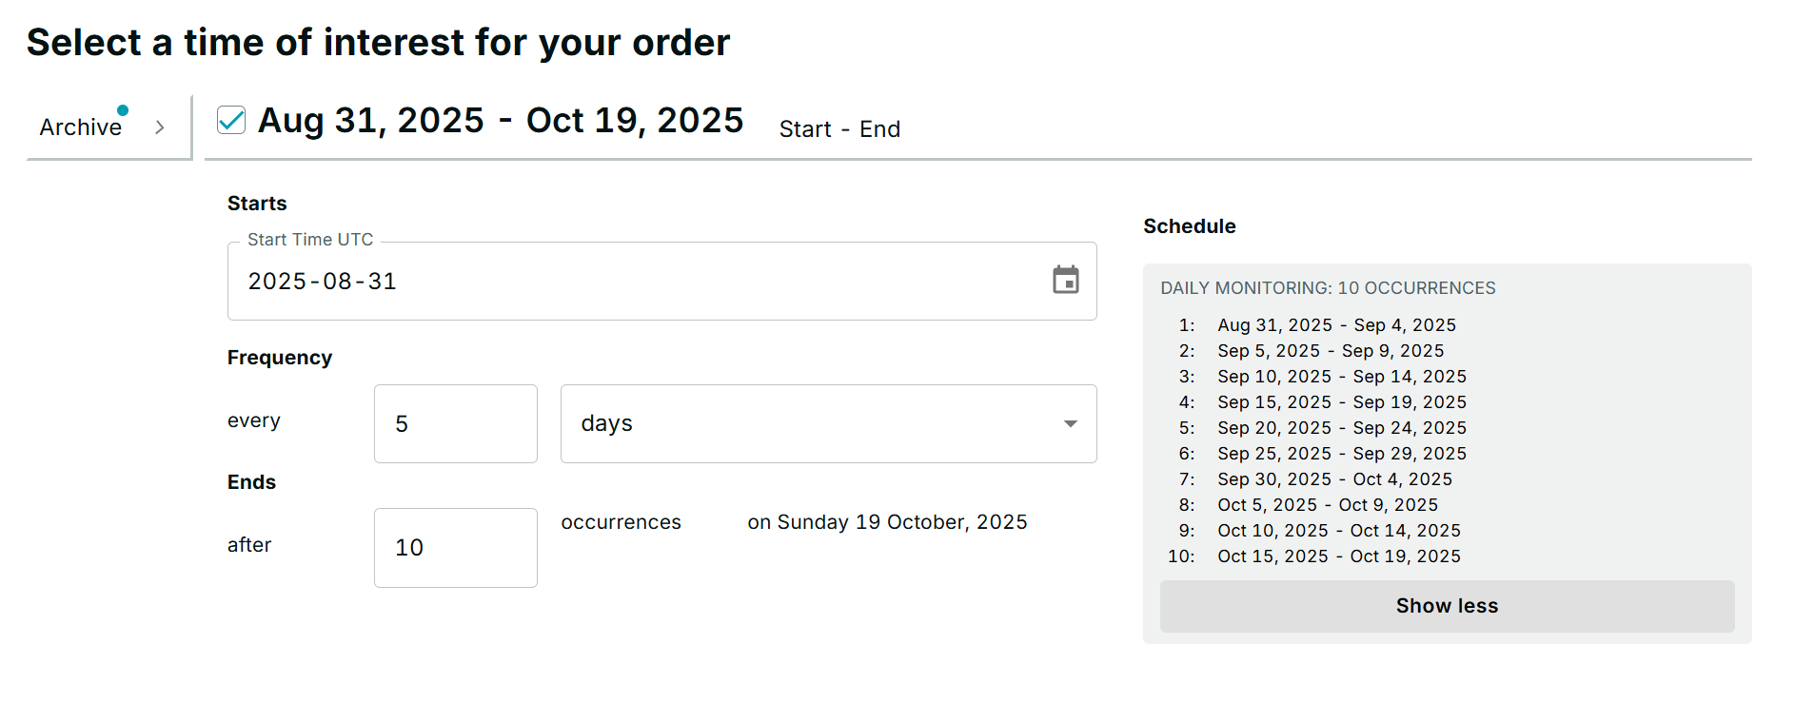Viewport: 1815px width, 722px height.
Task: Click the Aug 31 - Oct 19 date heading
Action: click(500, 121)
